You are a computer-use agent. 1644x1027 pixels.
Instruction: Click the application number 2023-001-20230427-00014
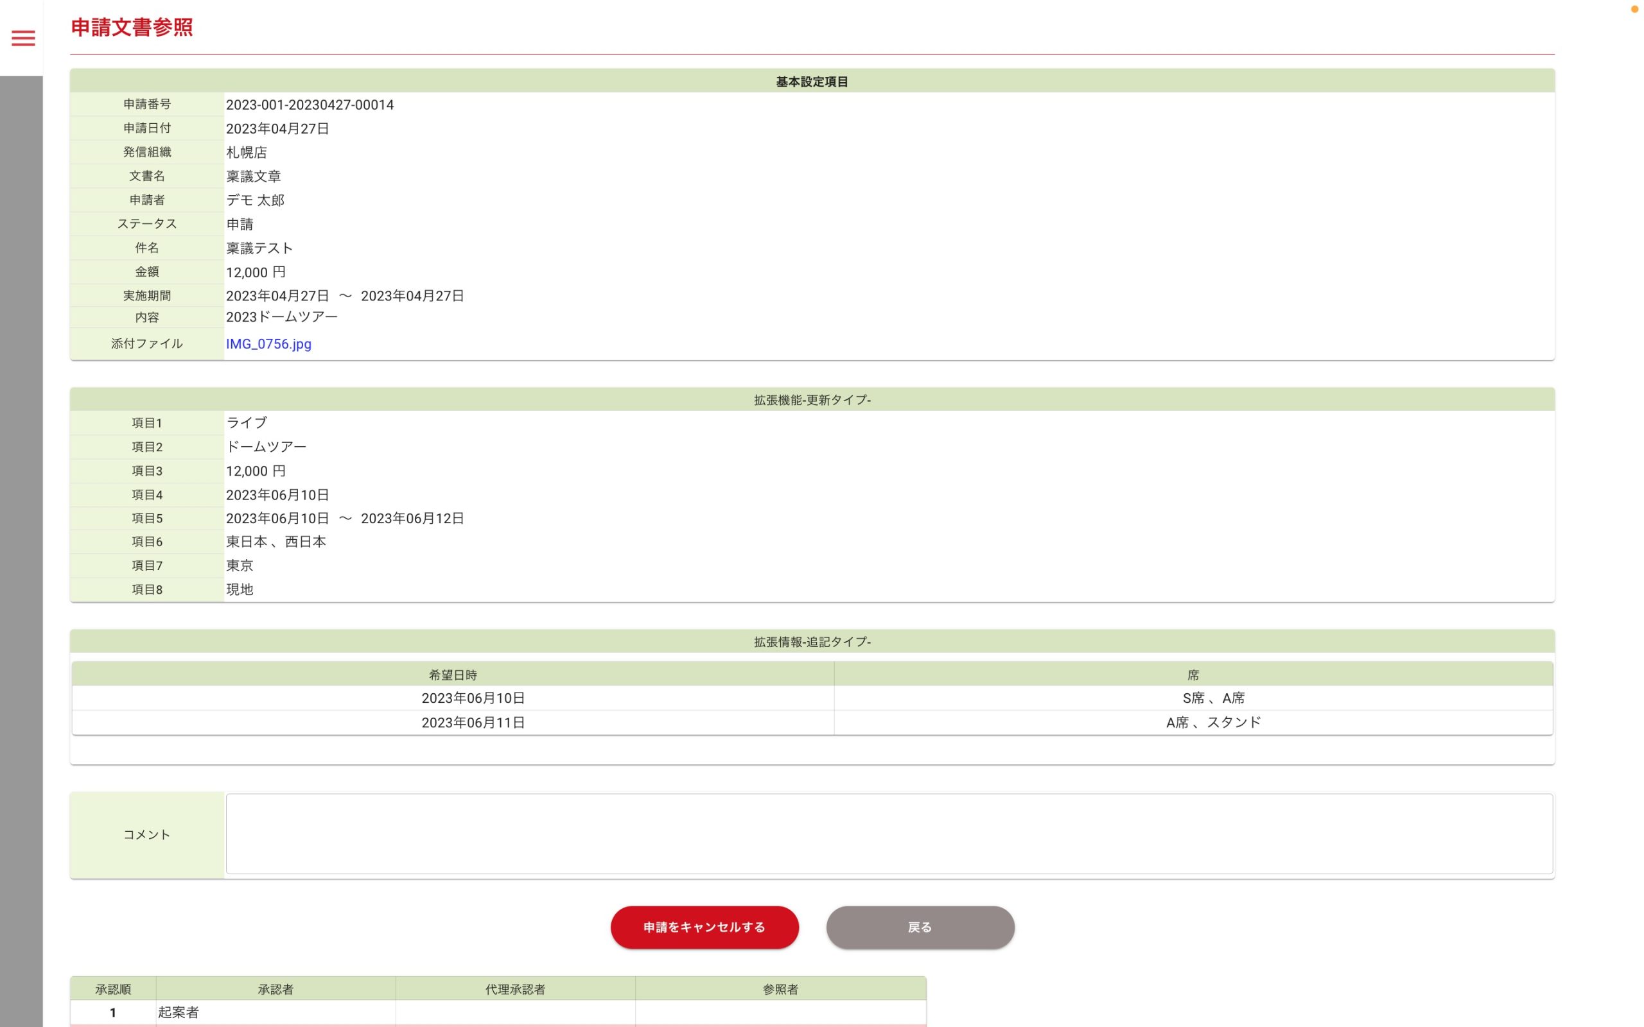[310, 105]
